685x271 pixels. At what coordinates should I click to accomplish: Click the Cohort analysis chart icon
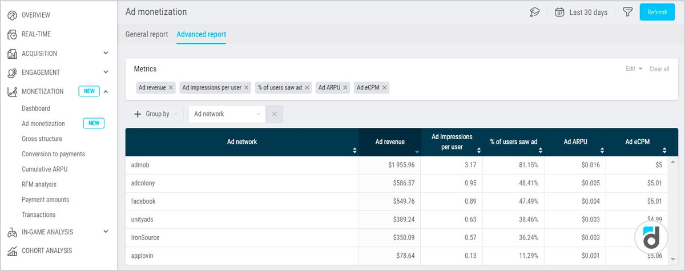[x=13, y=251]
